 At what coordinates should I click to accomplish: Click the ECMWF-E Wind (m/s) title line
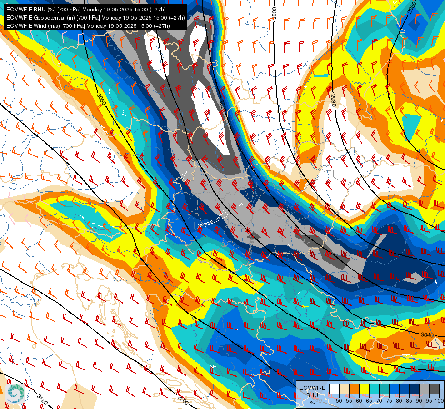pyautogui.click(x=88, y=26)
